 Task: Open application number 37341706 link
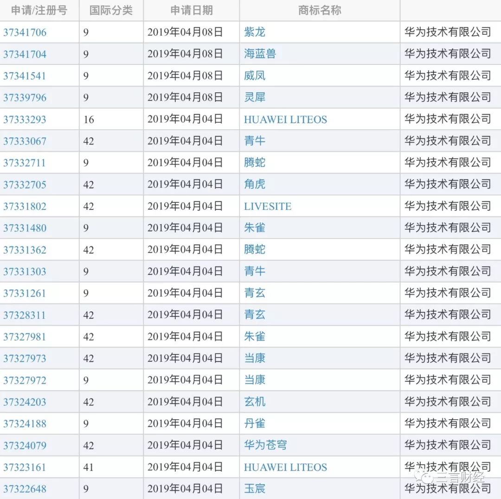click(25, 32)
